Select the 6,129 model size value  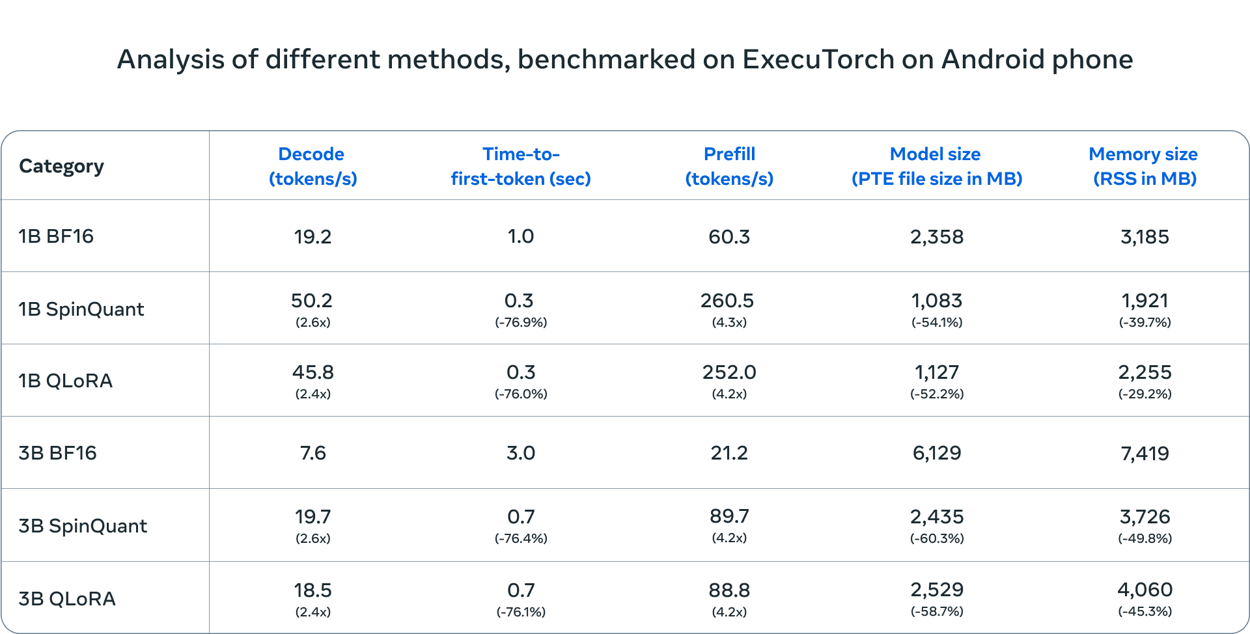tap(937, 453)
